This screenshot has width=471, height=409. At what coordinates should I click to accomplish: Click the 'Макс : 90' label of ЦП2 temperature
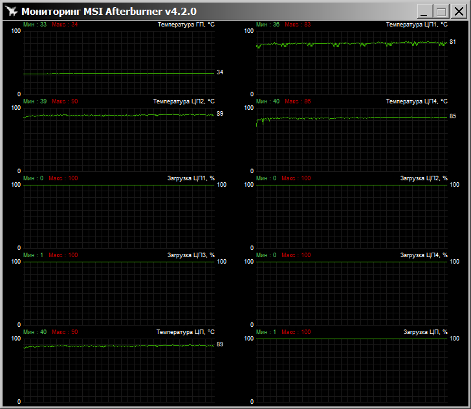pos(65,101)
